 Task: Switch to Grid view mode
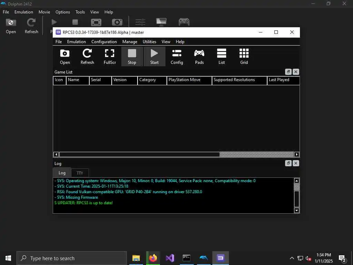[x=244, y=56]
